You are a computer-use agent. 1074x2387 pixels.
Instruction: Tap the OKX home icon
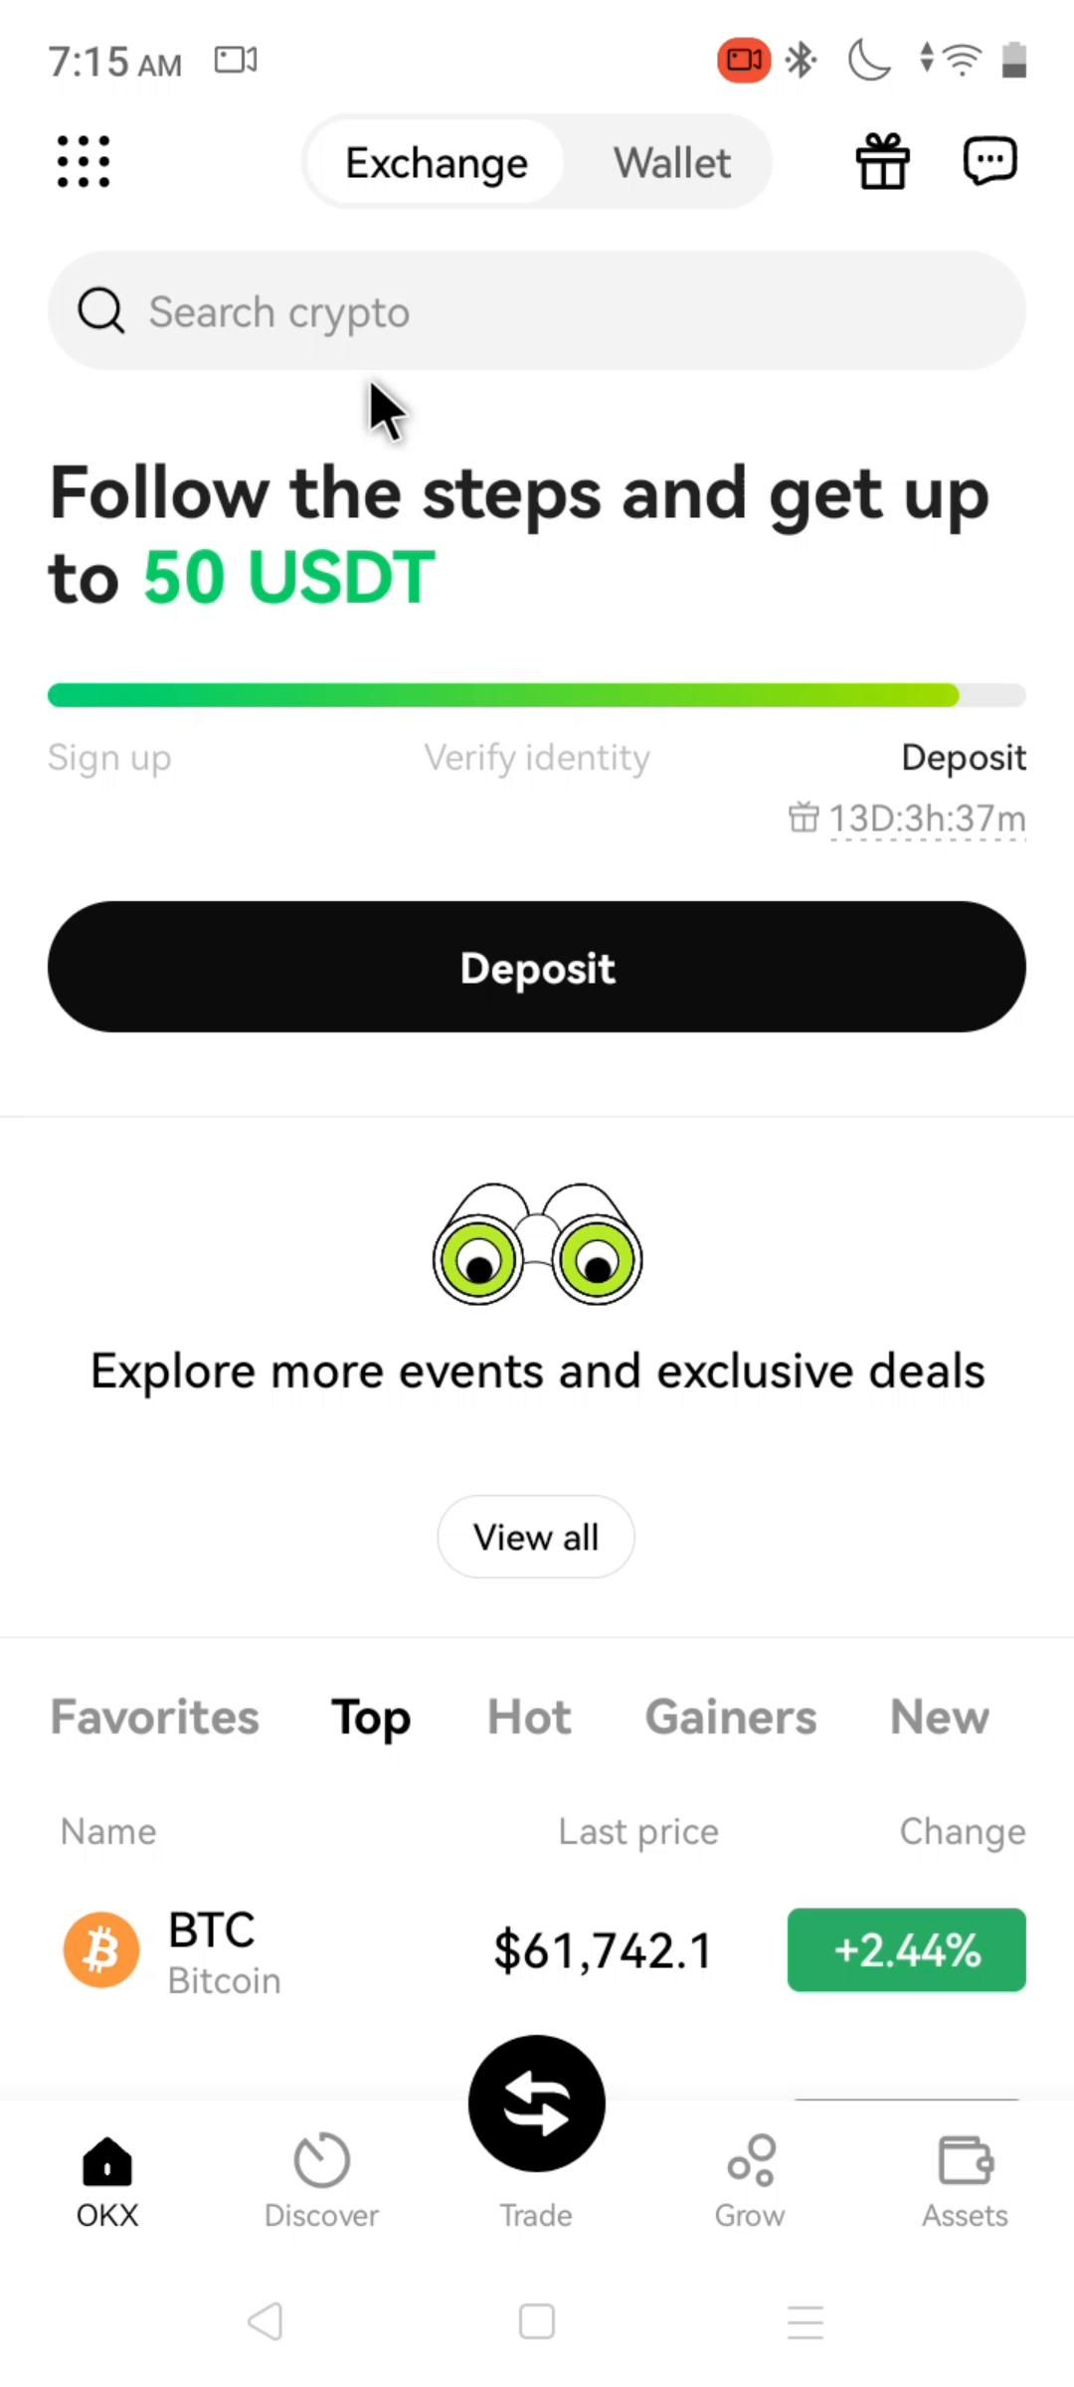tap(107, 2180)
